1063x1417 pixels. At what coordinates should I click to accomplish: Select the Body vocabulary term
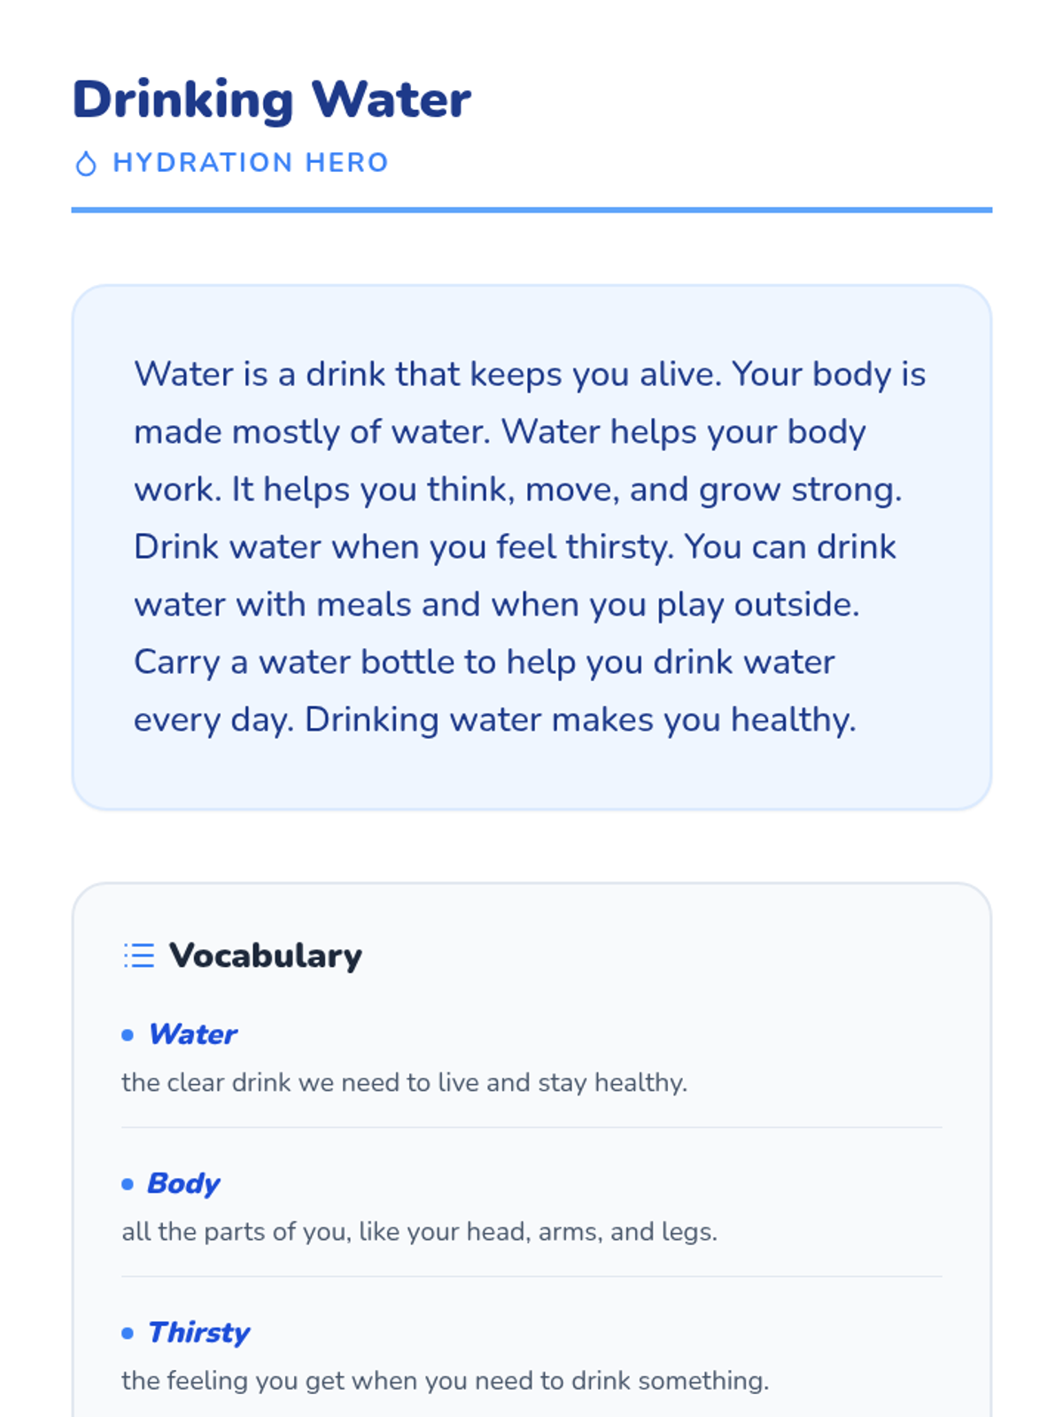click(183, 1183)
